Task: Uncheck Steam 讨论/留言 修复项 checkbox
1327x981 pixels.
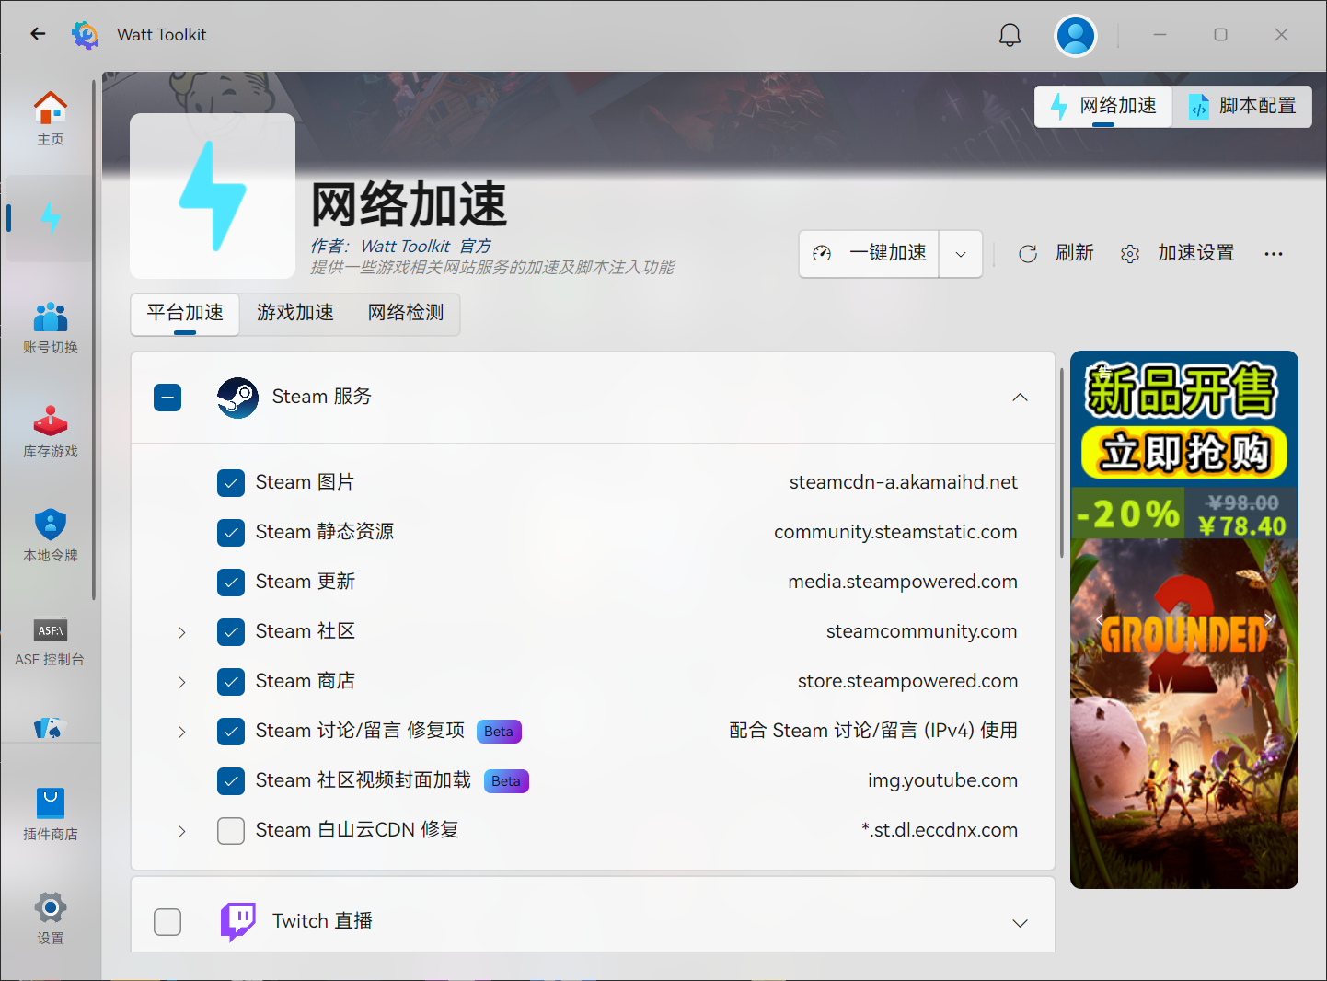Action: click(231, 732)
